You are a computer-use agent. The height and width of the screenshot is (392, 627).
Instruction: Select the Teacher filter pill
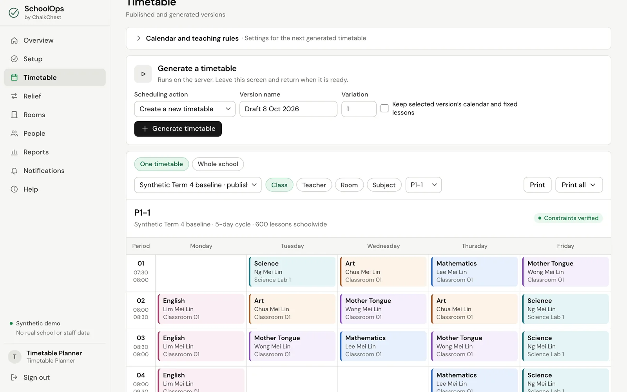click(314, 185)
